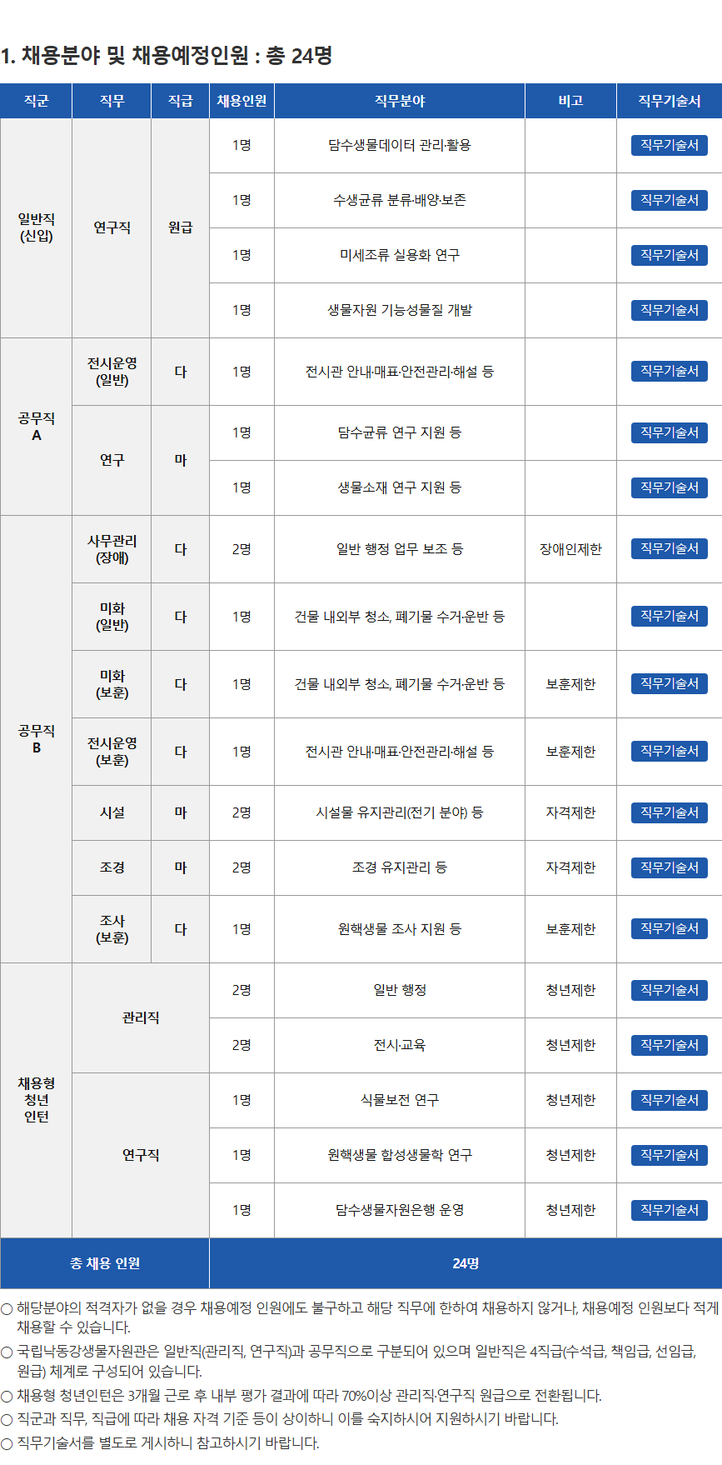View 직무기술서 for 식물보전 연구
This screenshot has height=1465, width=722.
[x=669, y=1100]
